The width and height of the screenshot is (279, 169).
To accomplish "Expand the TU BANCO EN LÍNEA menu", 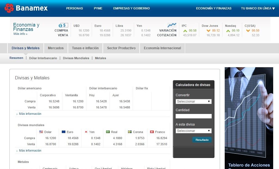I will click(x=257, y=8).
